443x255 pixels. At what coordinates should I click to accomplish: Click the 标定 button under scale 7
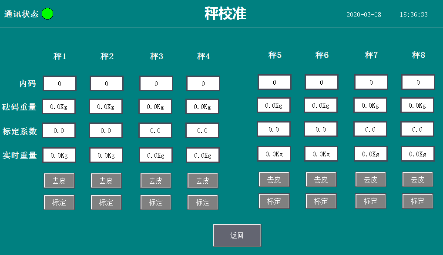coord(370,201)
